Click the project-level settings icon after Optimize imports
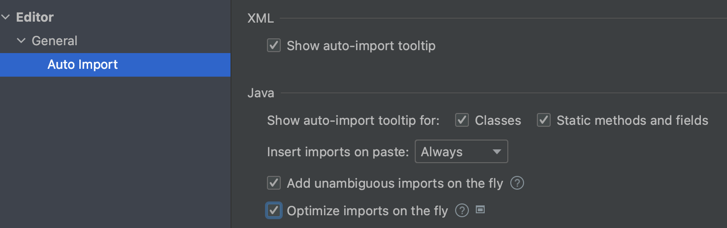The image size is (727, 228). (x=480, y=210)
